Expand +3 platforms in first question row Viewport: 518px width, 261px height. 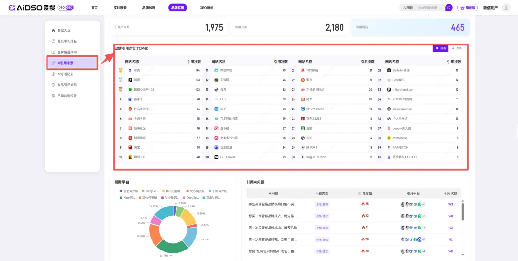click(424, 204)
